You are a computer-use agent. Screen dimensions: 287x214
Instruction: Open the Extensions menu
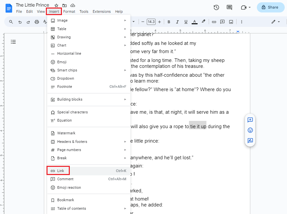click(102, 11)
